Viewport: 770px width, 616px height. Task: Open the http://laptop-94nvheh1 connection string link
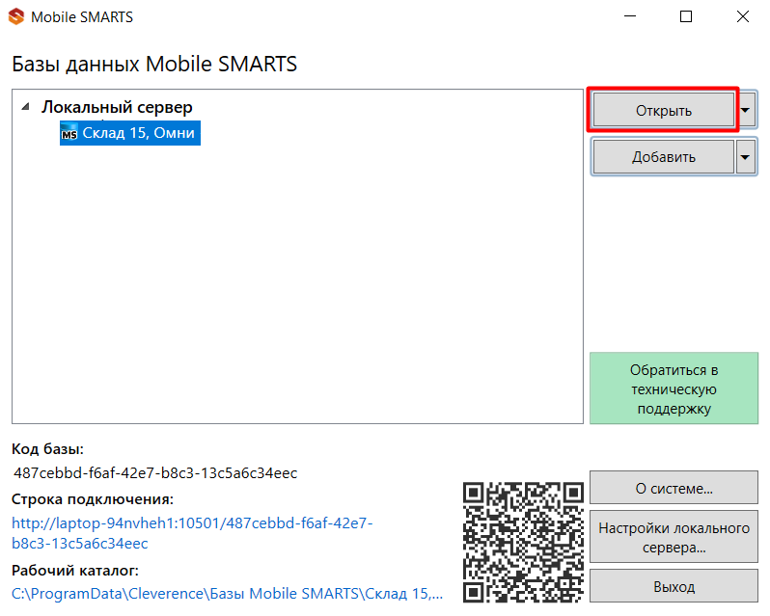[x=192, y=533]
